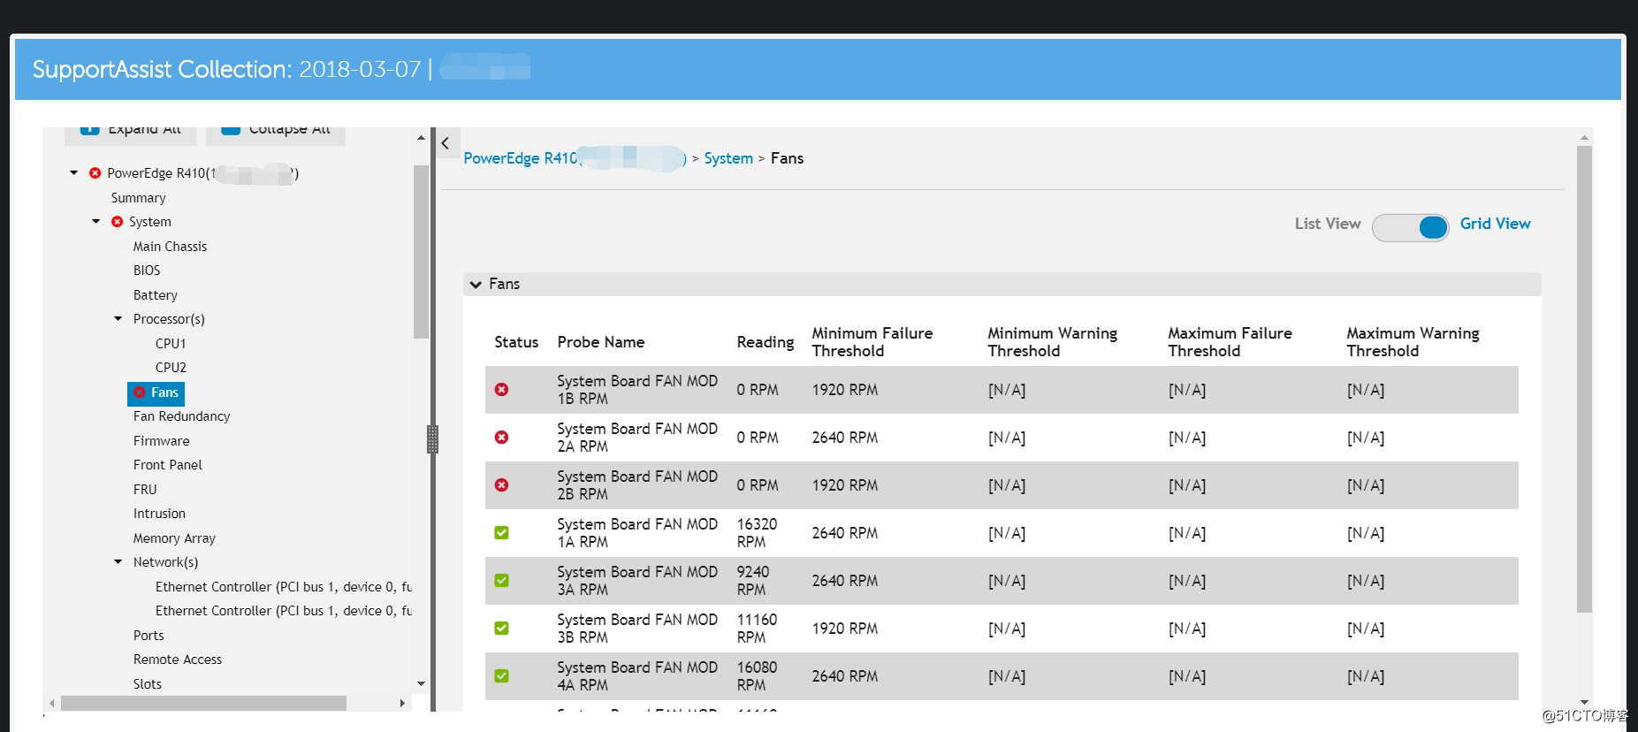Image resolution: width=1638 pixels, height=732 pixels.
Task: Click 16320 RPM reading for FAN 1A
Action: pos(757,533)
